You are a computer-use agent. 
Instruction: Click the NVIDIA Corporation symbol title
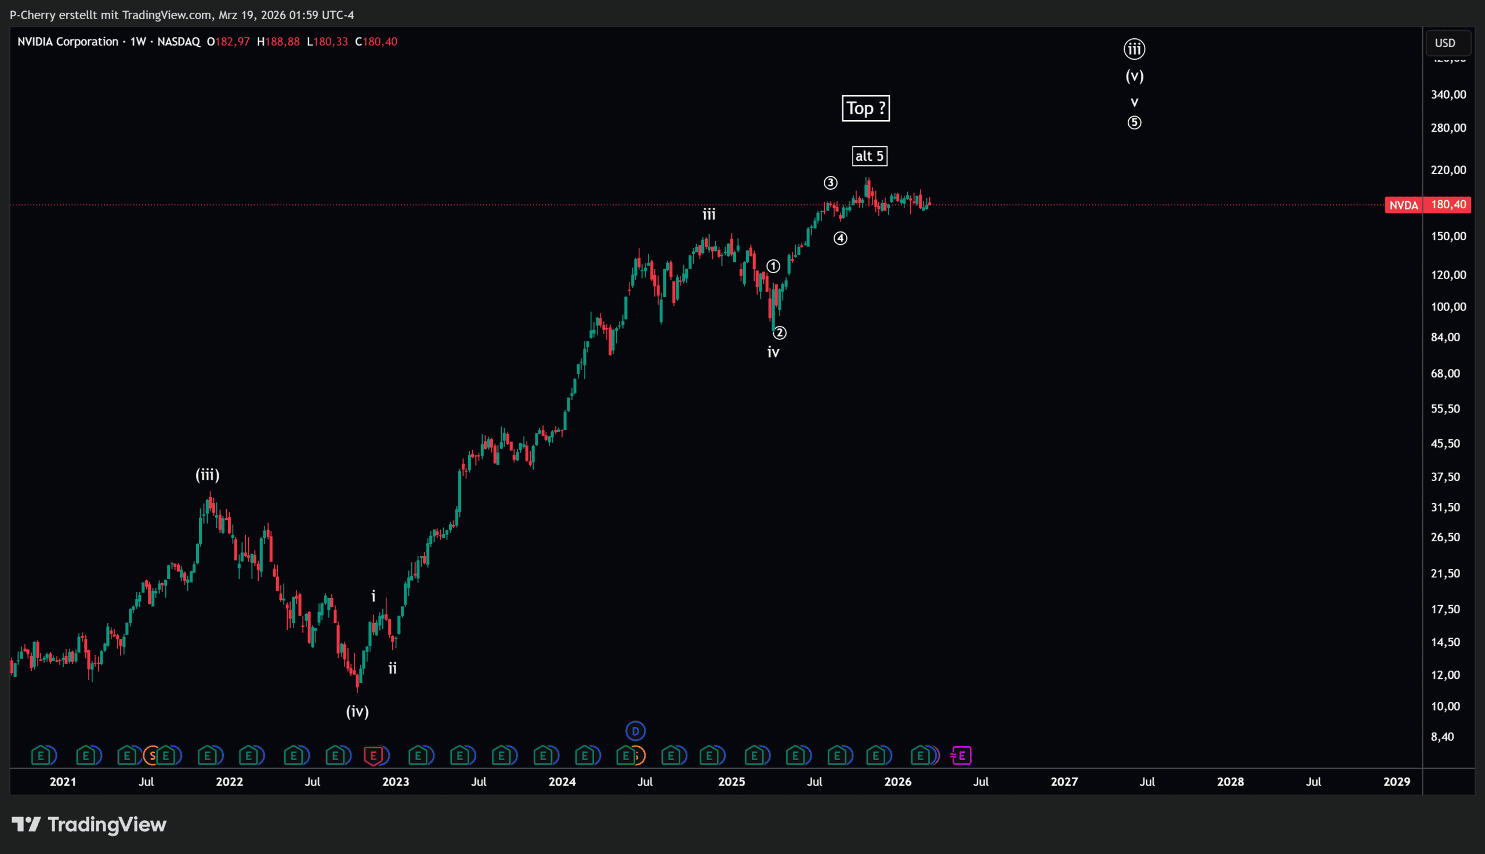point(67,42)
